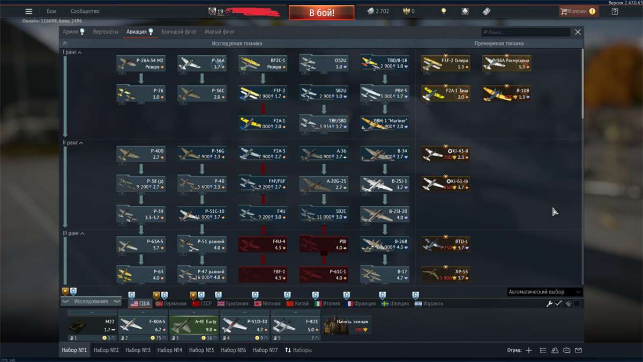This screenshot has height=362, width=643.
Task: Select the Германия nation tab
Action: 170,304
